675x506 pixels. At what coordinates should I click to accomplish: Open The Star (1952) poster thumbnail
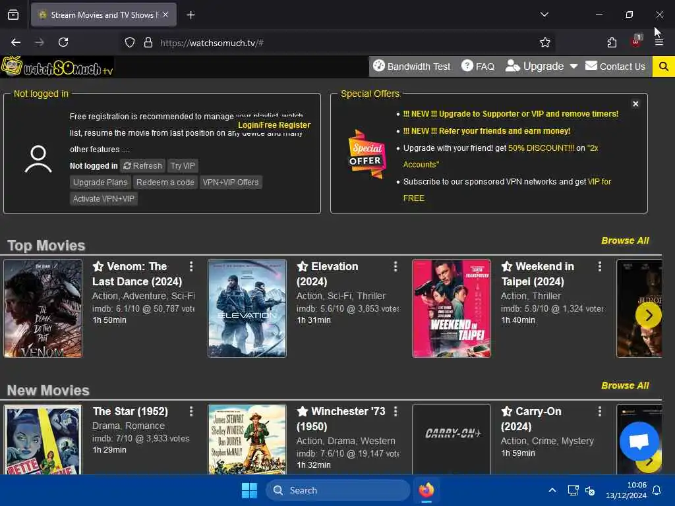43,439
